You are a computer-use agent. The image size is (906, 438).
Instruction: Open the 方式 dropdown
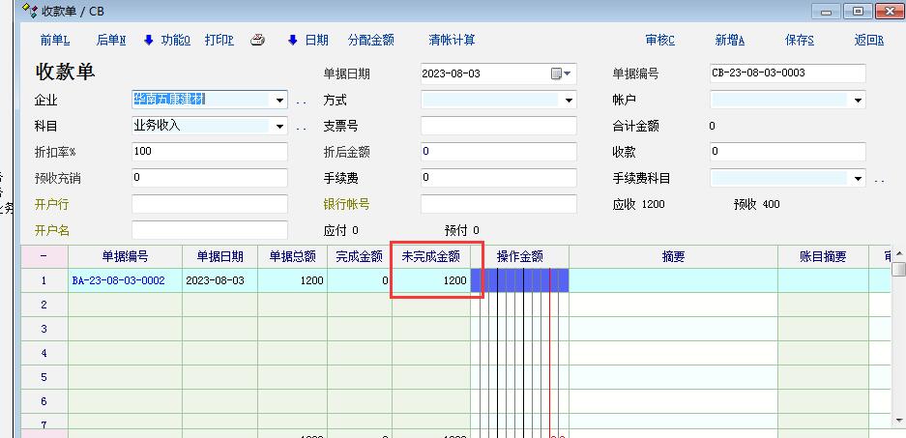568,100
